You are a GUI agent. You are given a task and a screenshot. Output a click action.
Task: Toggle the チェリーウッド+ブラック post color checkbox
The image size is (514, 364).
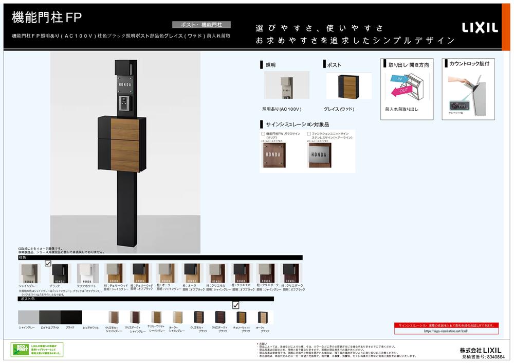click(x=236, y=305)
